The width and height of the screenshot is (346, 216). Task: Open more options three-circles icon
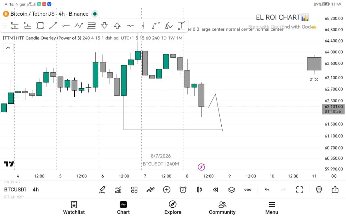248,189
